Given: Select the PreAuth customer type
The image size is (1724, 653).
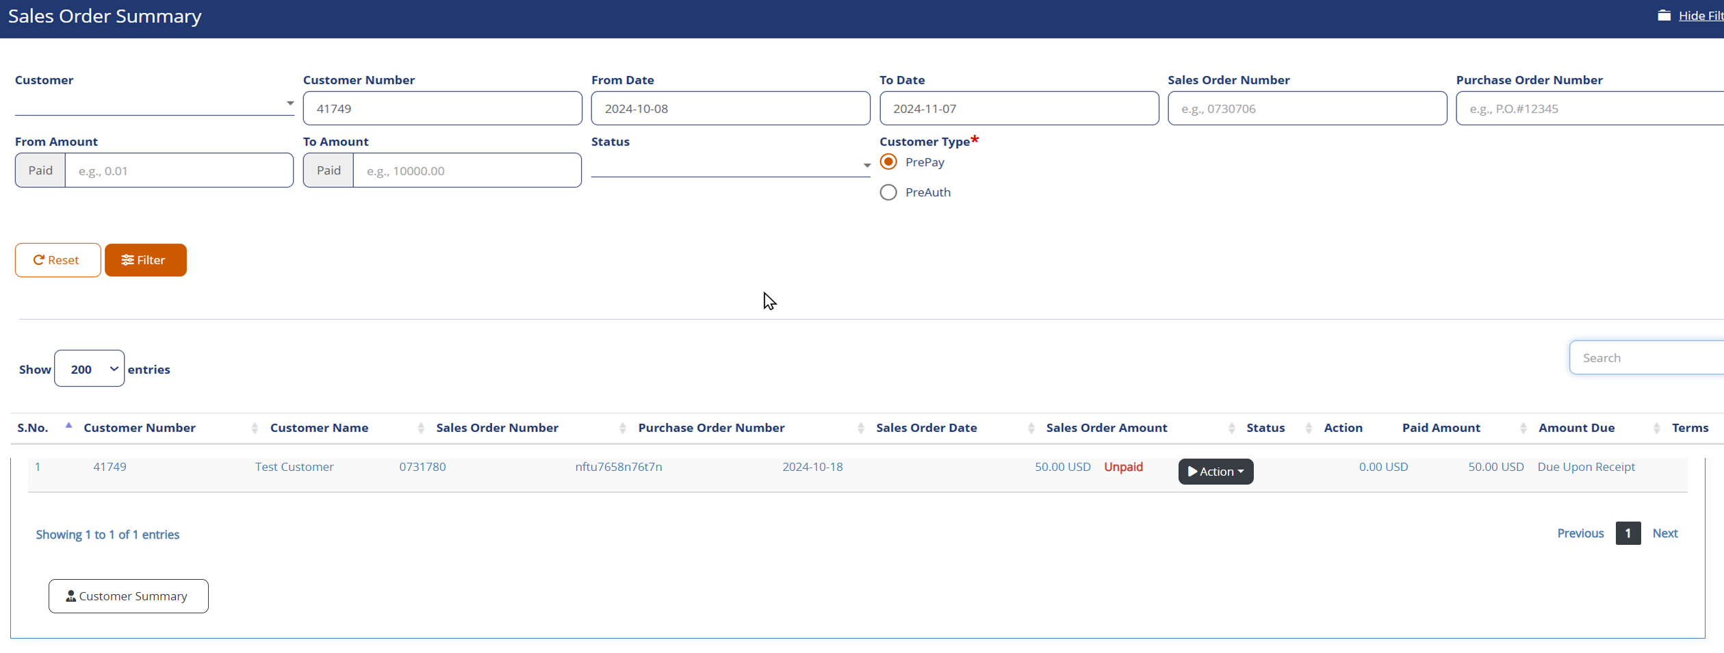Looking at the screenshot, I should click(888, 192).
